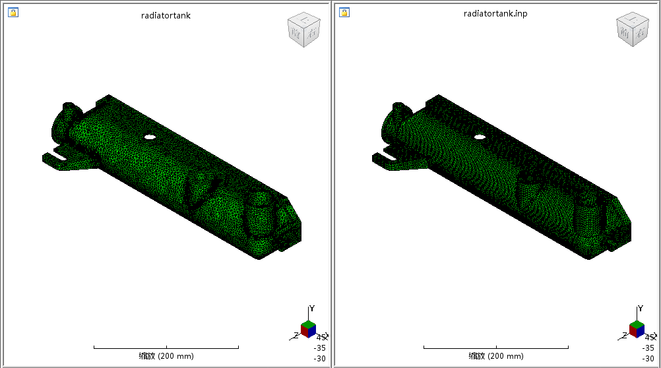Click rotation value -30 in left pane

[x=319, y=359]
